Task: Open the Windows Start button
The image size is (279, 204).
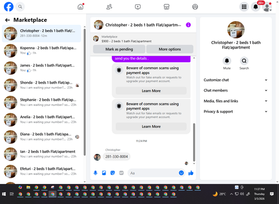Action: point(4,194)
